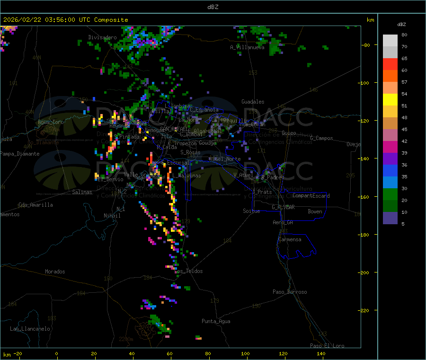Click the Cda_Amarilla label
This screenshot has width=426, height=360.
click(35, 205)
